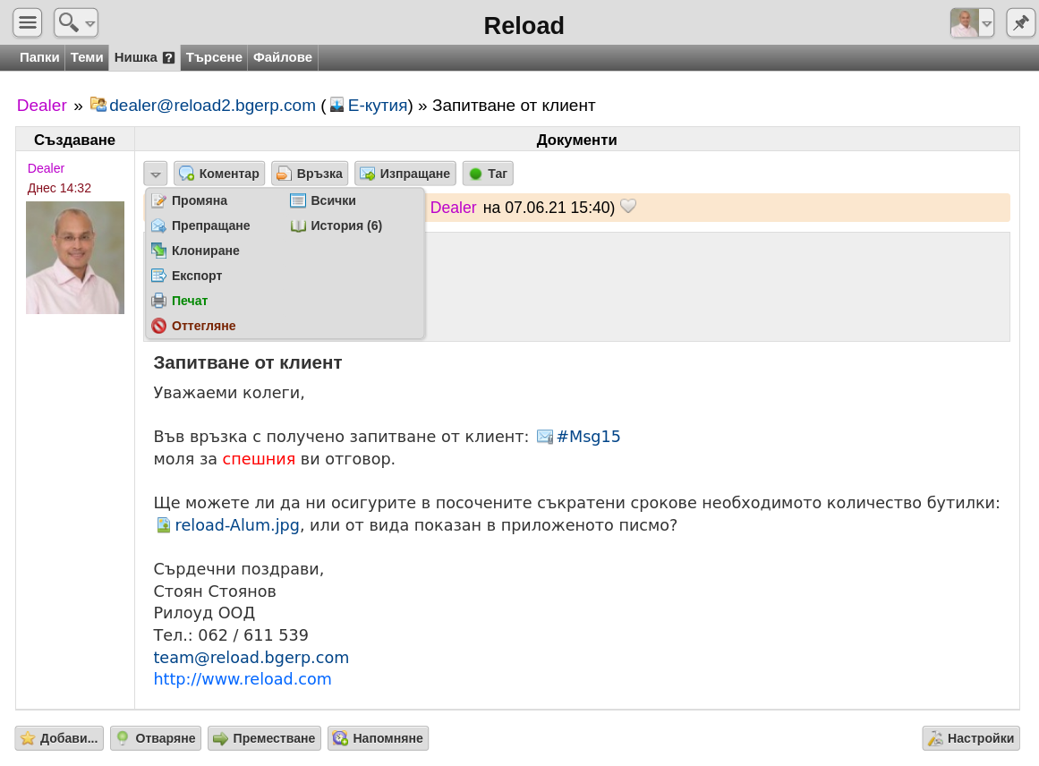1039x766 pixels.
Task: Click the green Таг button
Action: [x=488, y=174]
